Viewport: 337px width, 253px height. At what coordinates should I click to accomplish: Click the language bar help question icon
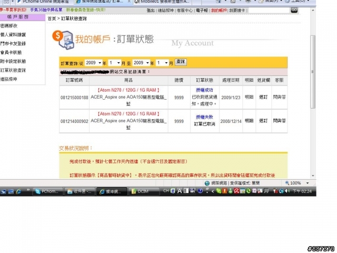pos(200,191)
